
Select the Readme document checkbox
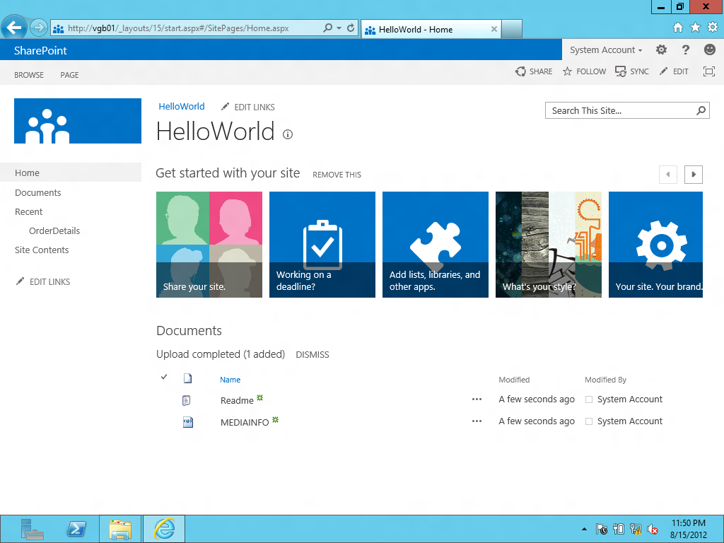tap(165, 399)
